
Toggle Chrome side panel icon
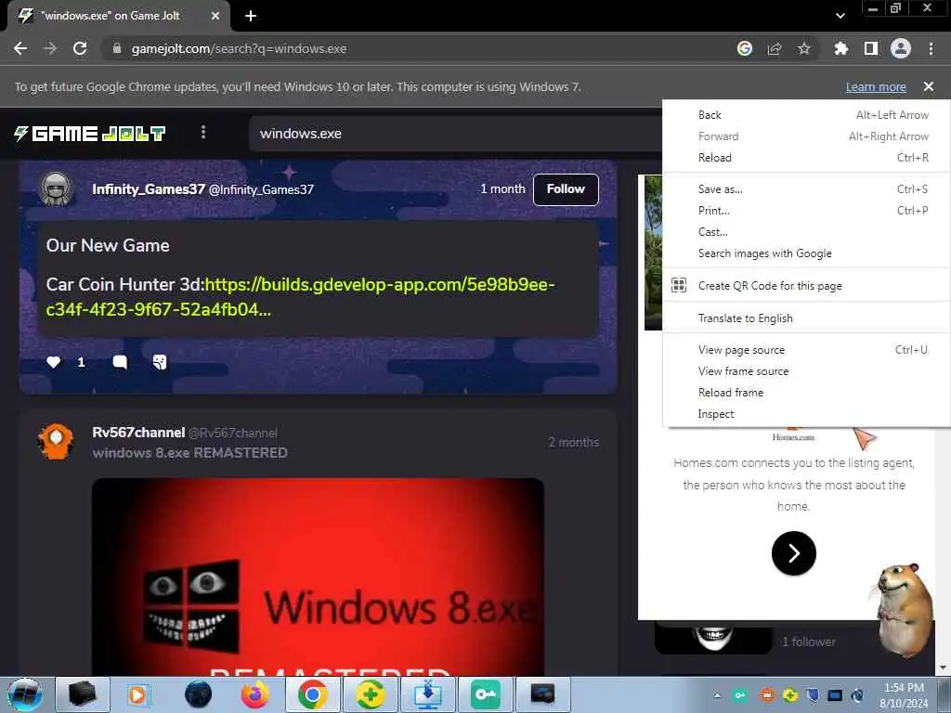pyautogui.click(x=871, y=48)
